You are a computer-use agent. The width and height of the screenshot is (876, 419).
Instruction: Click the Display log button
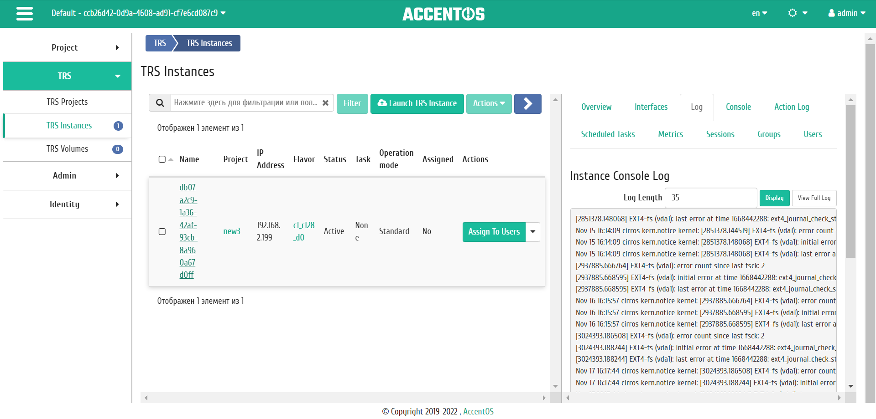click(x=774, y=198)
